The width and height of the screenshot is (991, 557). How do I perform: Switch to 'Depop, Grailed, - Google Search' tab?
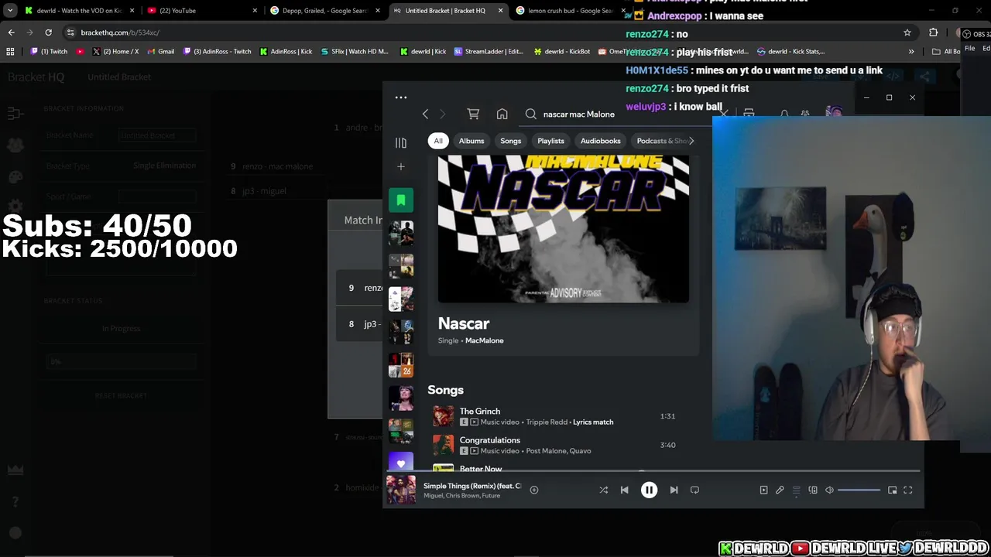pyautogui.click(x=324, y=10)
